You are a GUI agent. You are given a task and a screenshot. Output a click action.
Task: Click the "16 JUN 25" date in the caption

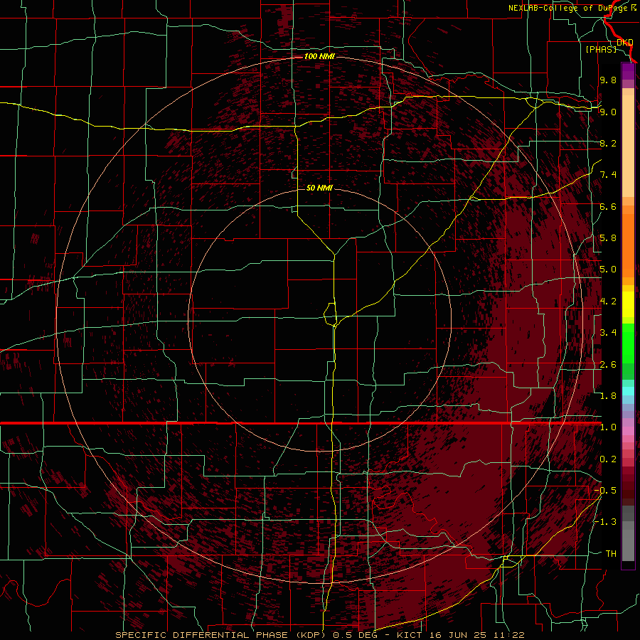(459, 635)
